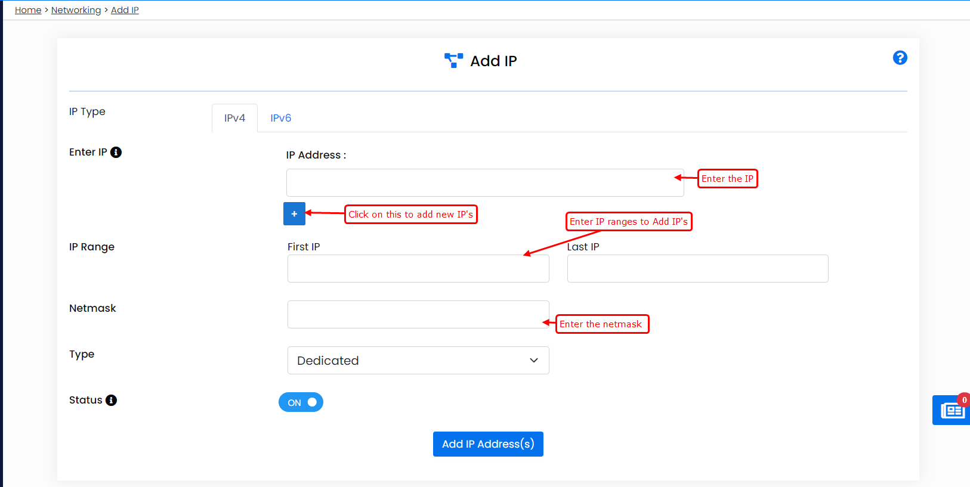Switch to the IPv6 tab

click(280, 118)
